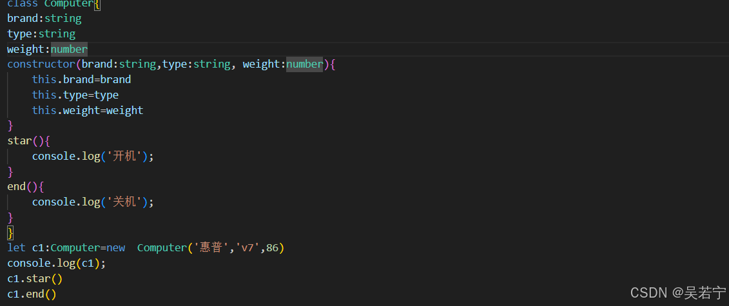
Task: Click the highlighted 'number' type in constructor parameters
Action: (x=304, y=64)
